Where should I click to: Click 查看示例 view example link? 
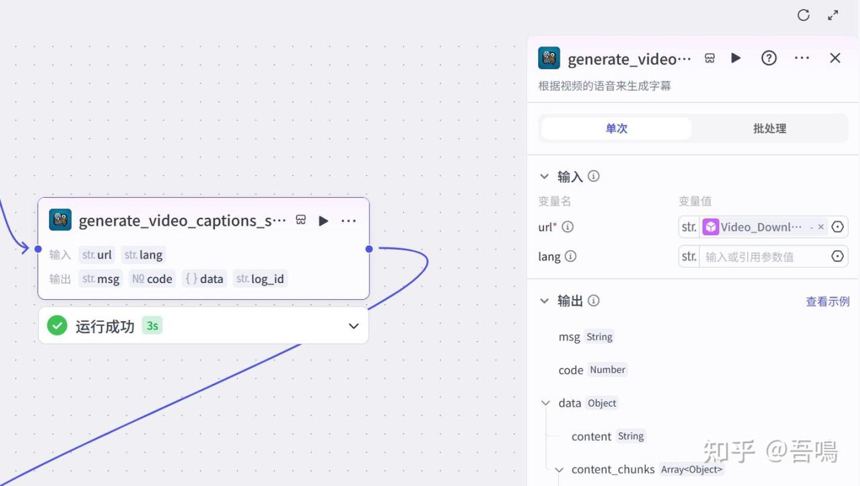(827, 302)
